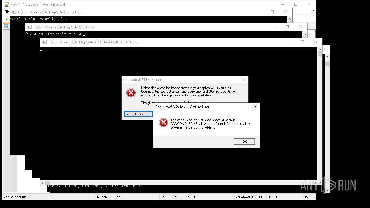Close the Complexo%20v4.exe System Error dialog
370x208 pixels.
point(255,107)
